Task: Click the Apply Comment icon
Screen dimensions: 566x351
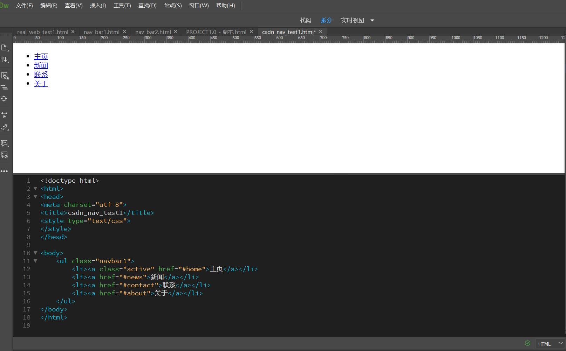Action: 5,143
